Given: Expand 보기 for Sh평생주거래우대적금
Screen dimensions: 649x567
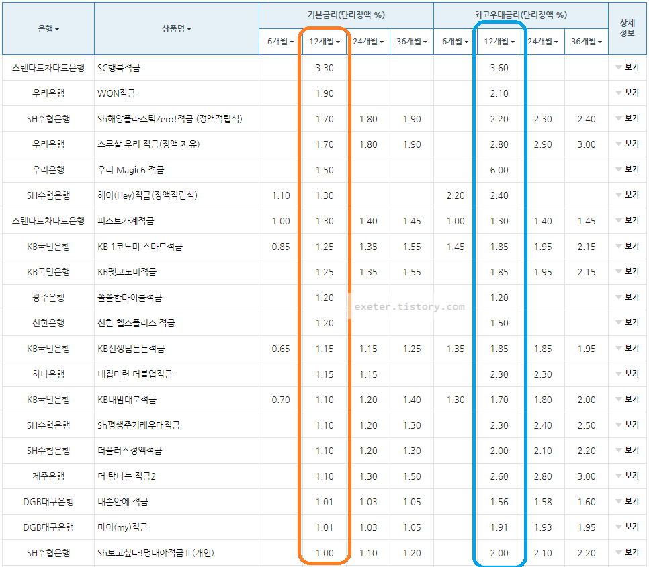Looking at the screenshot, I should [628, 425].
